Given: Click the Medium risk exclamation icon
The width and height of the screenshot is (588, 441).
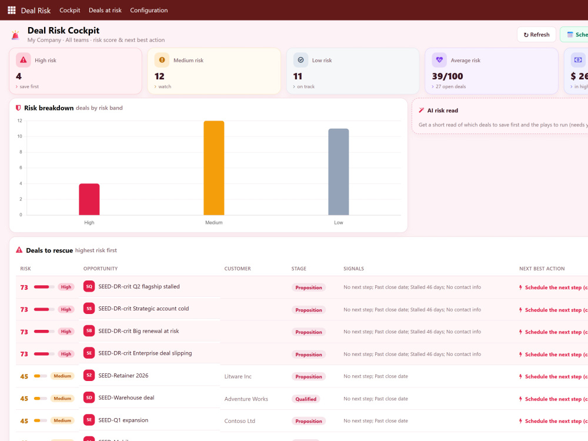Looking at the screenshot, I should 162,60.
